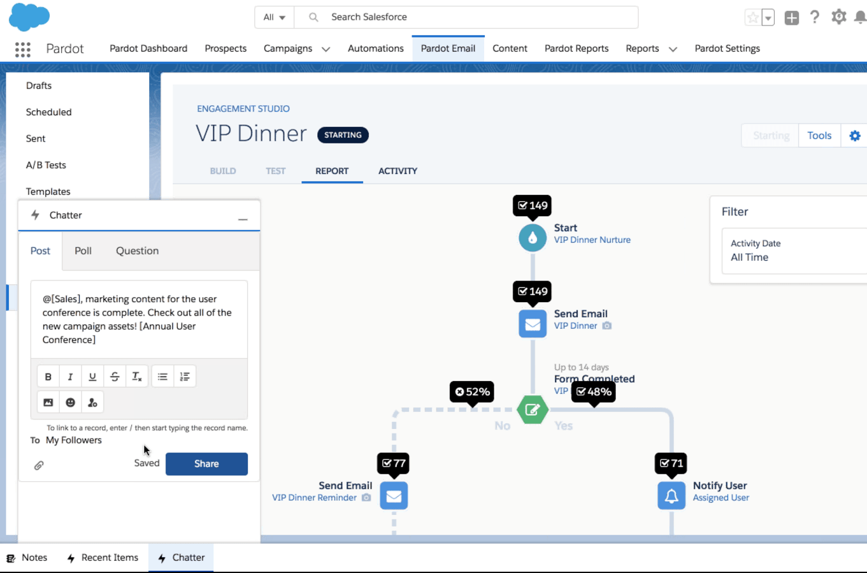Open Templates in the sidebar

[x=48, y=191]
